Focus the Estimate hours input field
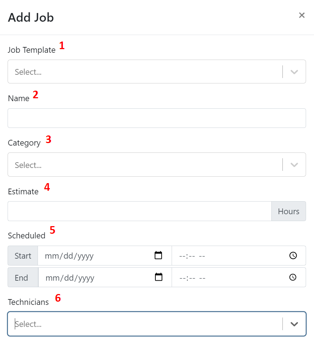This screenshot has height=341, width=314. point(140,211)
